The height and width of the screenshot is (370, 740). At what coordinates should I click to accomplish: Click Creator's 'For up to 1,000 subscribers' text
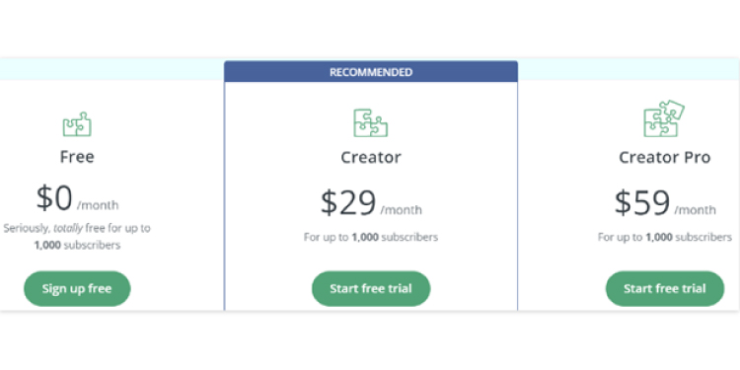coord(371,237)
